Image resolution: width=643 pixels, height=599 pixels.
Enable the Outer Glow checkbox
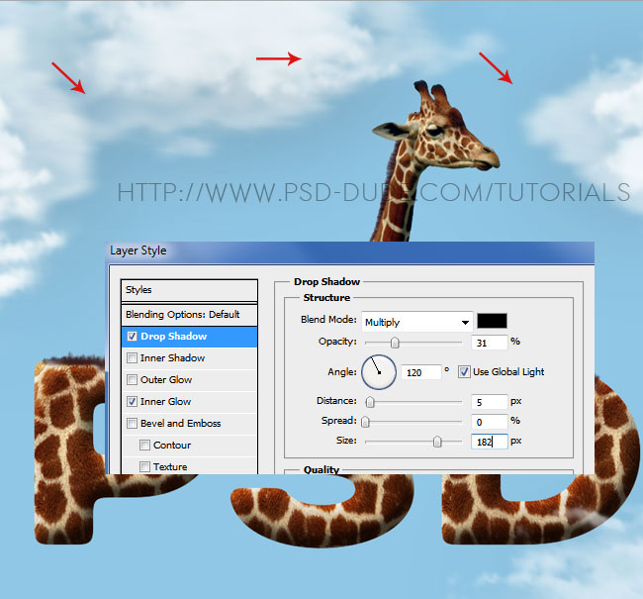132,380
